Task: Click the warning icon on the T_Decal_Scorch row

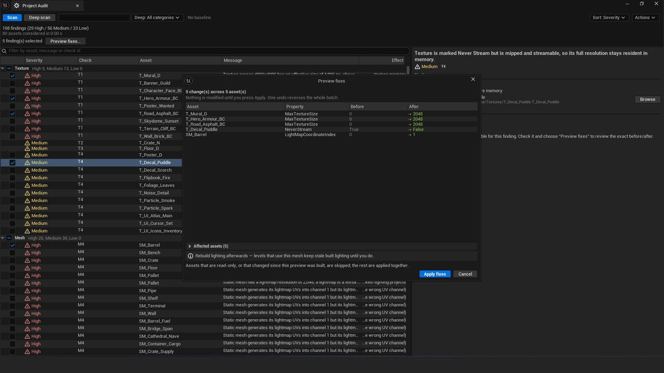Action: click(27, 170)
